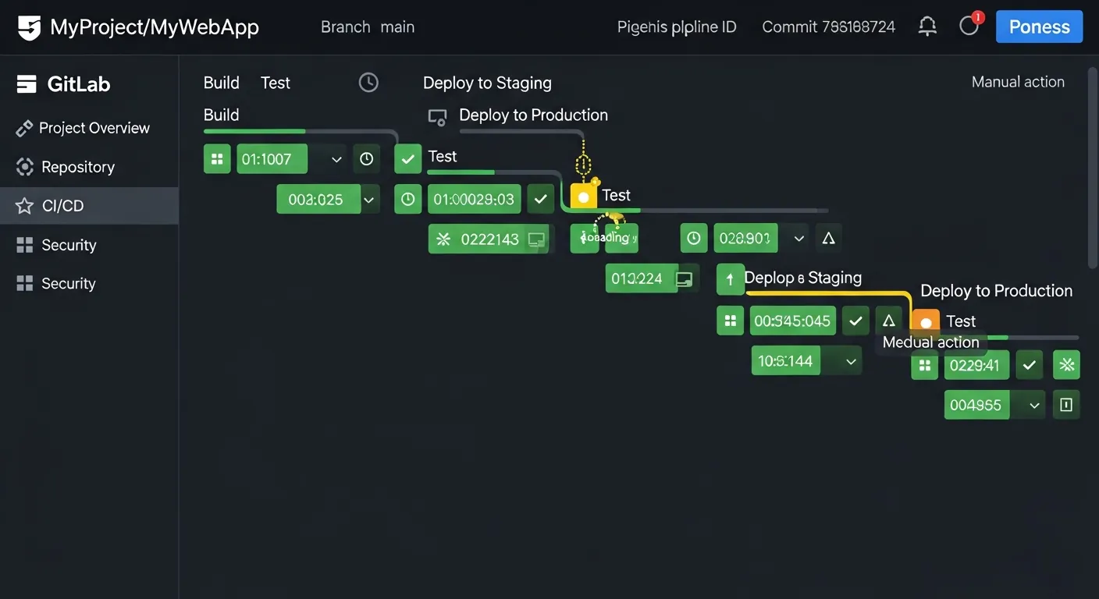This screenshot has height=599, width=1099.
Task: Click the Project Overview link
Action: (94, 127)
